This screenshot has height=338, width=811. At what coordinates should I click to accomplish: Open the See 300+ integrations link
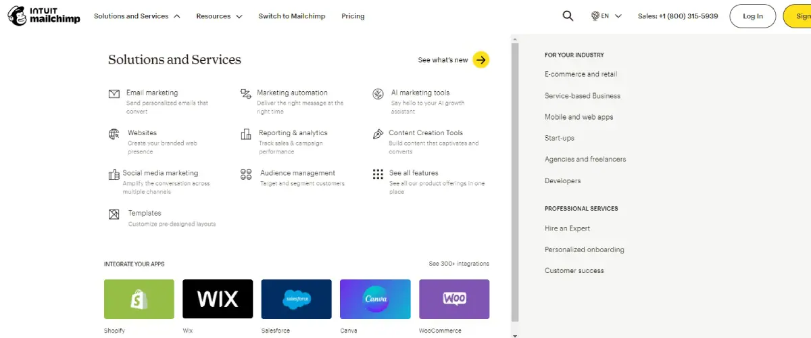(x=459, y=264)
